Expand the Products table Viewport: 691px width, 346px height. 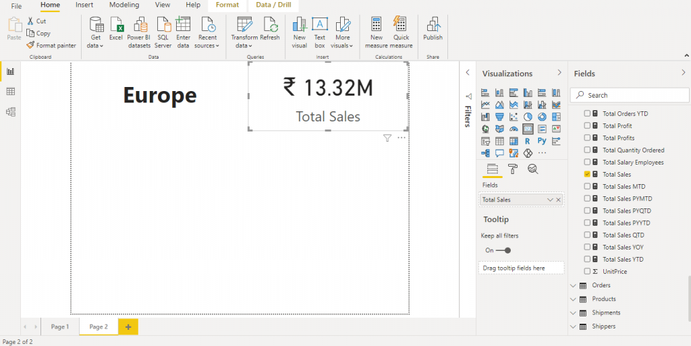(x=573, y=299)
